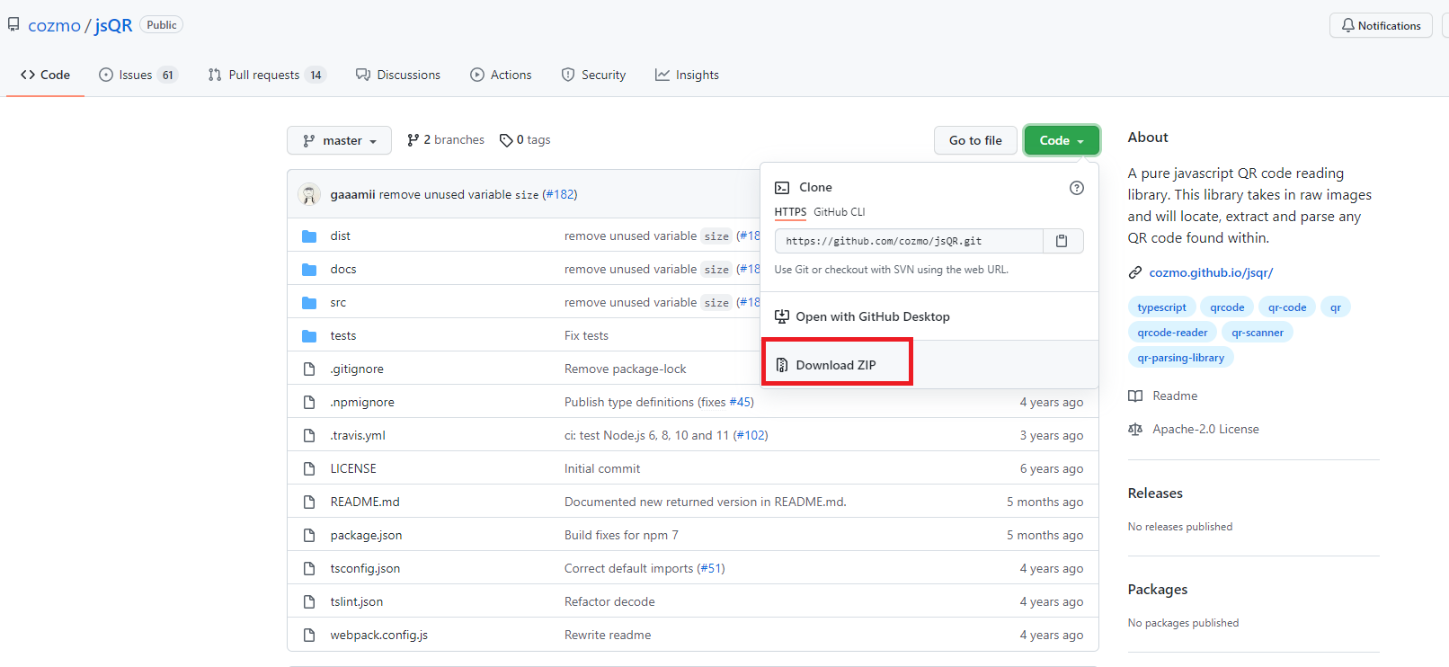Open the Pull requests tab
This screenshot has height=667, width=1449.
(266, 76)
